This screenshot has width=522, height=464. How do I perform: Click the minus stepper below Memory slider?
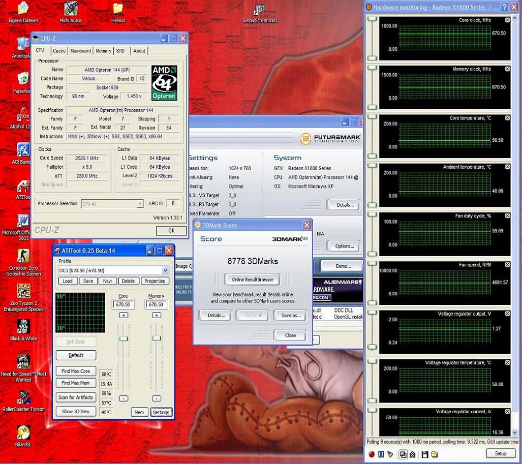[x=157, y=398]
